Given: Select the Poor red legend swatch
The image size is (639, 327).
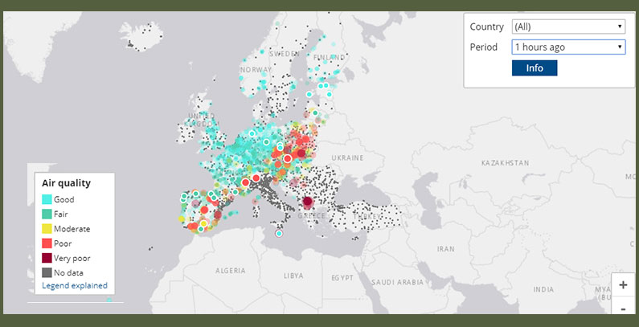Looking at the screenshot, I should click(47, 243).
